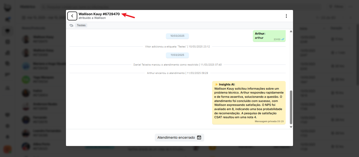Screen dimensions: 359x157
Task: Click the double-check read receipt icon
Action: (283, 39)
